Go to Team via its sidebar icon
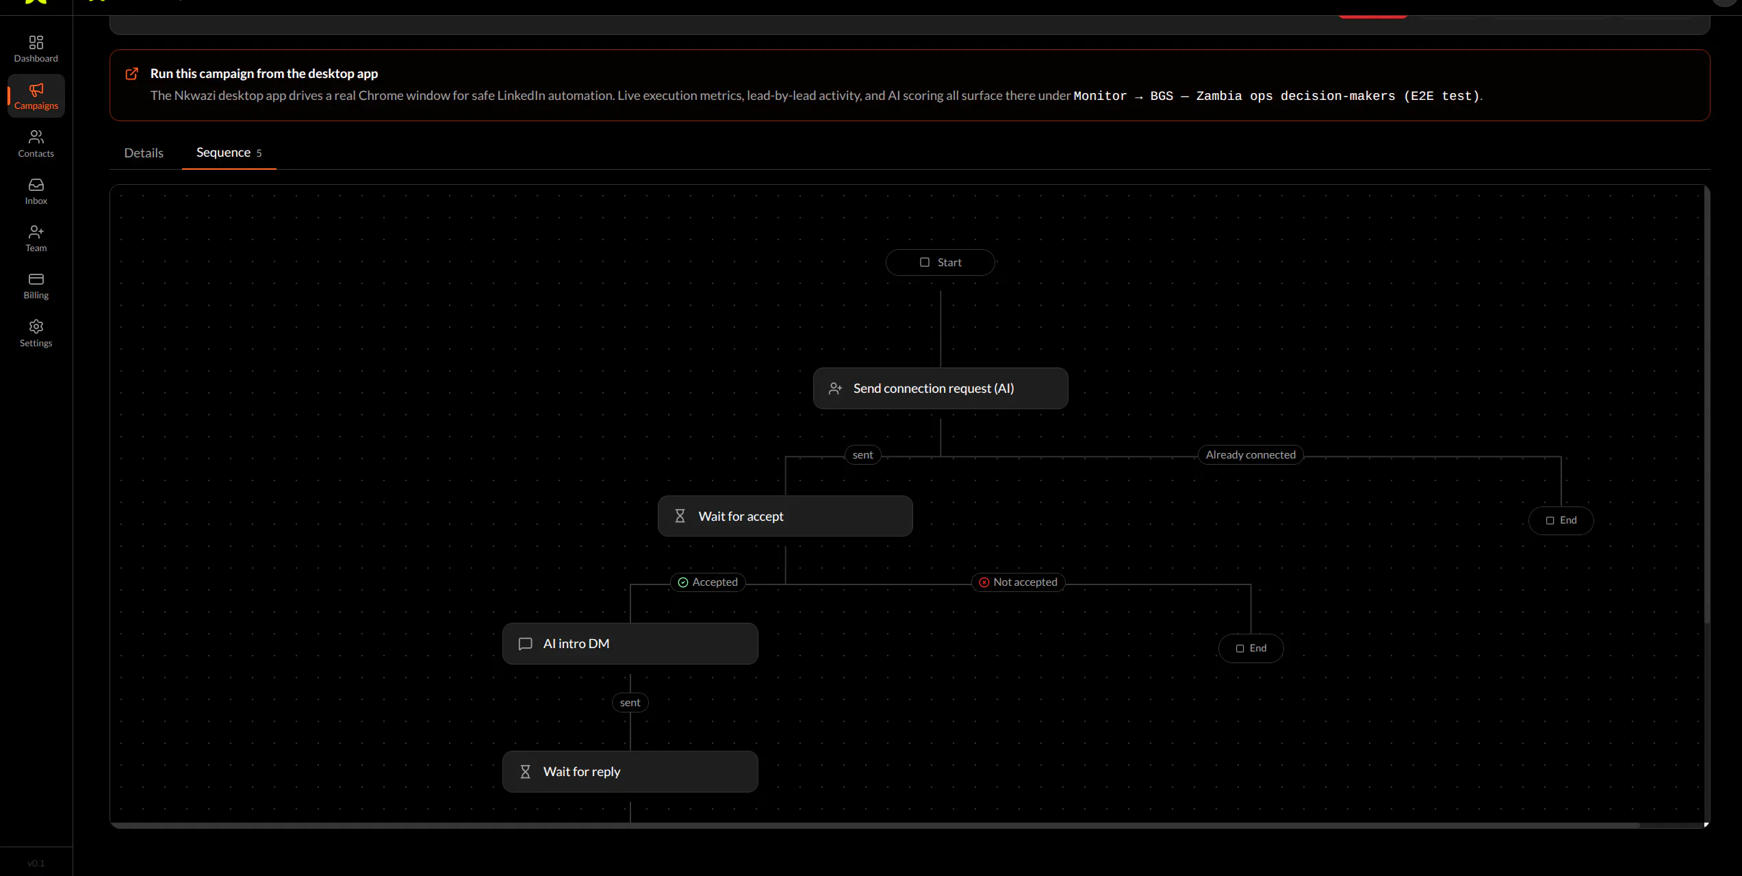Viewport: 1742px width, 876px height. click(x=36, y=232)
